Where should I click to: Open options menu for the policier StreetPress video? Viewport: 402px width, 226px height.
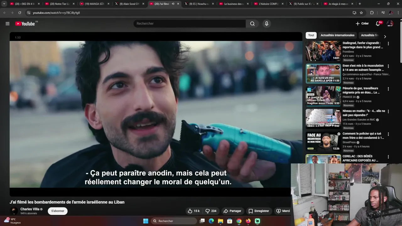pyautogui.click(x=388, y=134)
